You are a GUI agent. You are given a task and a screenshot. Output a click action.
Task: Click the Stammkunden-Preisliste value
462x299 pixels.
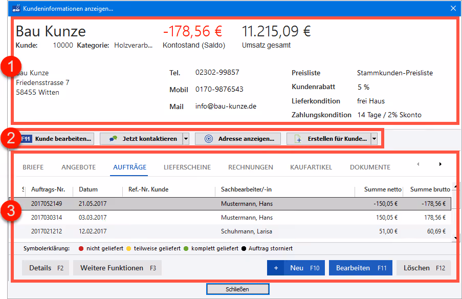395,73
